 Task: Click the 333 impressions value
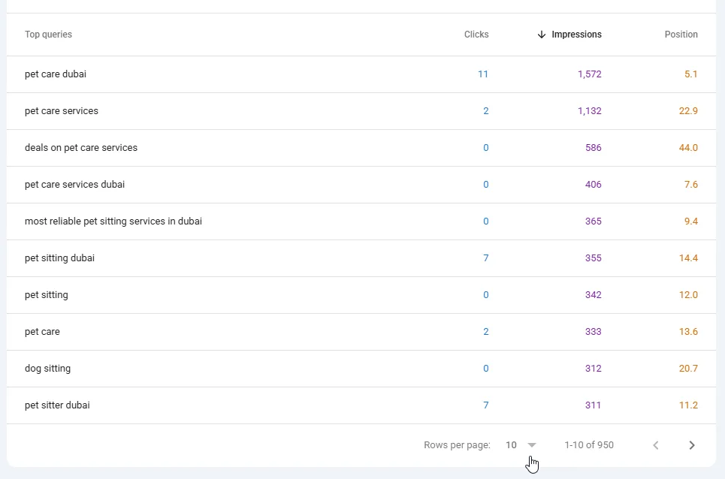[594, 332]
